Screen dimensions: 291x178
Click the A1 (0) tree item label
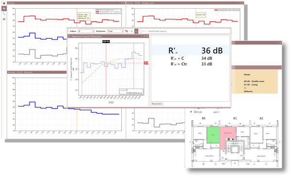point(199,112)
